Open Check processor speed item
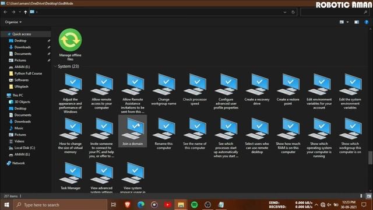 pos(195,89)
